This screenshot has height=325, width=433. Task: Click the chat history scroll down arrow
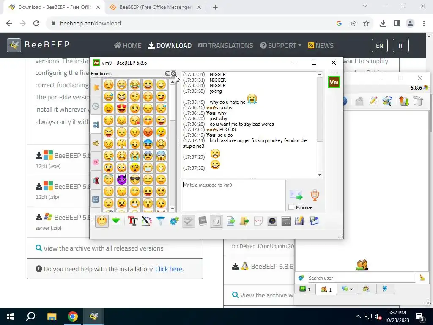point(320,175)
